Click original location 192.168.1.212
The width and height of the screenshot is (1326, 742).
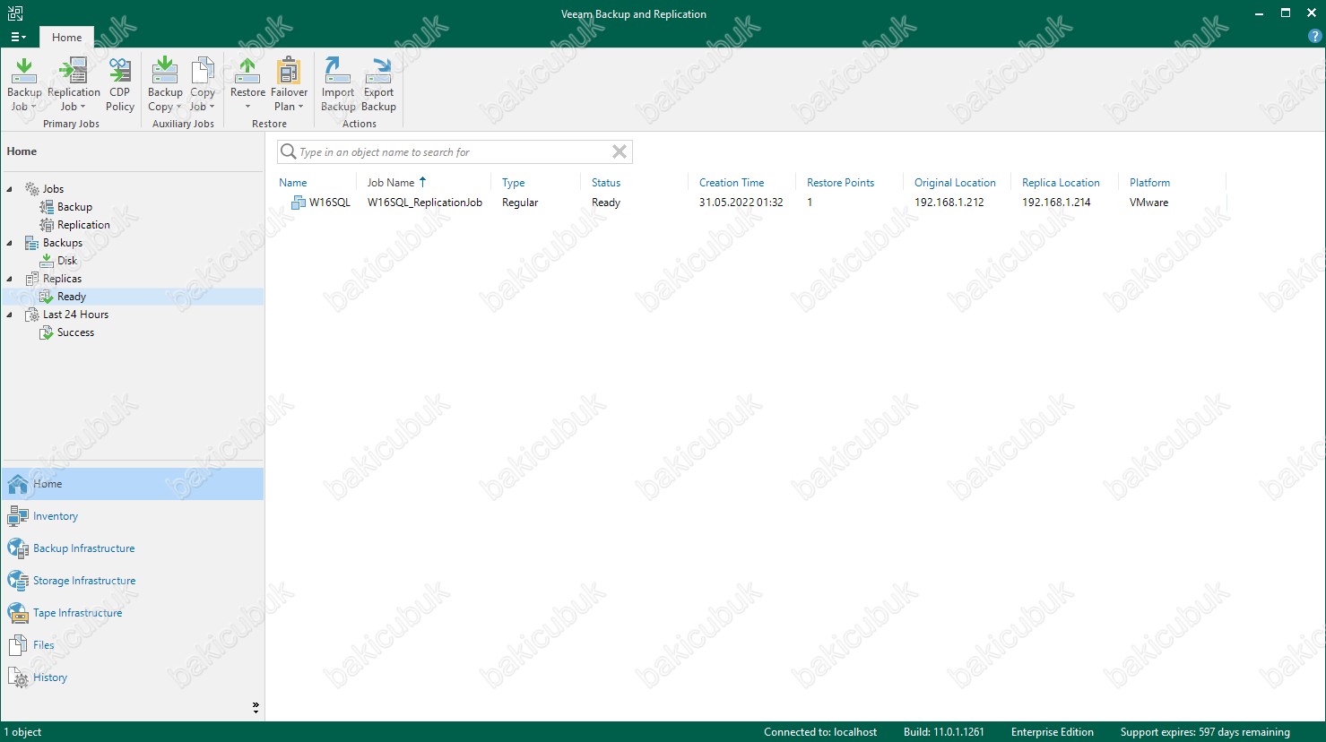pyautogui.click(x=949, y=203)
